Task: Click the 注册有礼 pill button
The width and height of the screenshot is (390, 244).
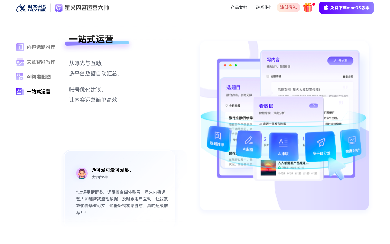Action: click(x=288, y=7)
